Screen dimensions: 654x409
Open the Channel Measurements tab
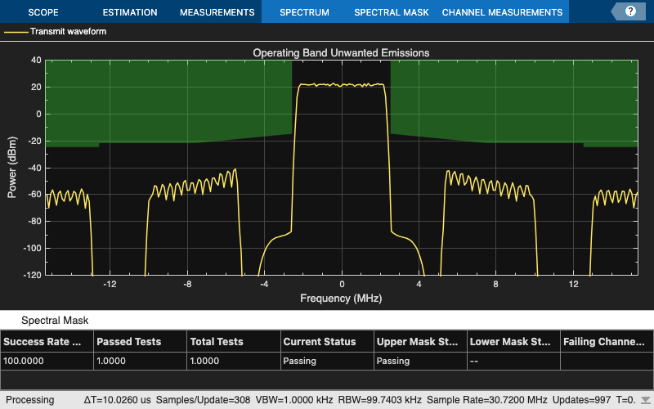click(502, 12)
